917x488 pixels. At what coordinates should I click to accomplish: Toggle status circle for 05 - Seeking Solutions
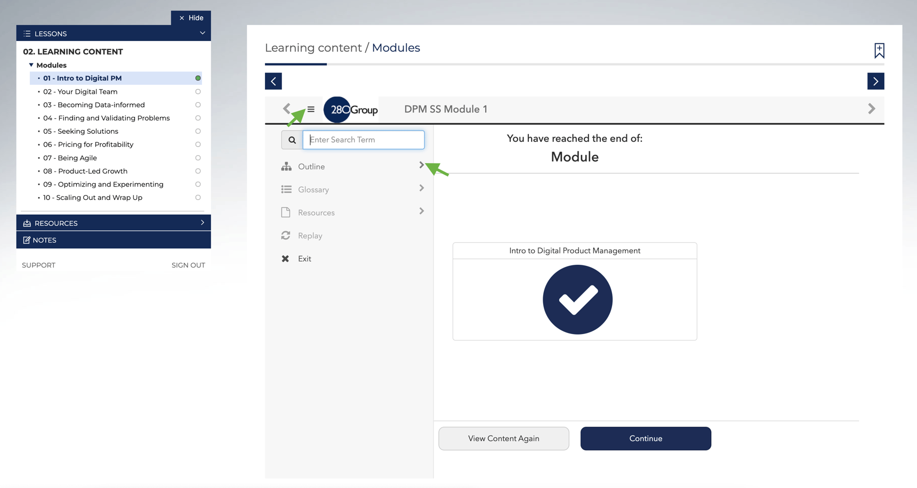pyautogui.click(x=198, y=131)
